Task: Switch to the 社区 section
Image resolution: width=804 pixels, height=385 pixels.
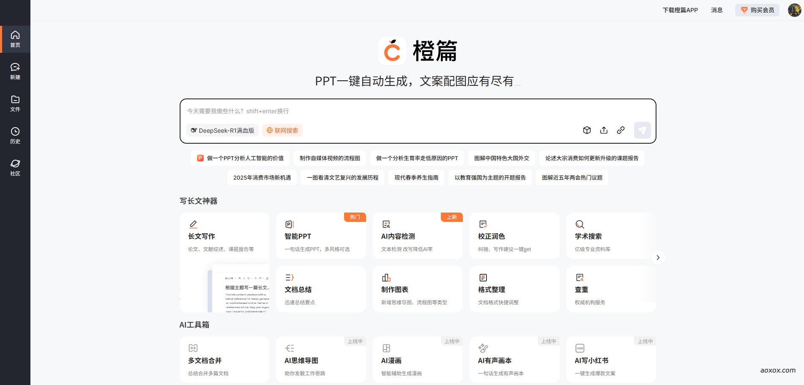Action: click(15, 167)
